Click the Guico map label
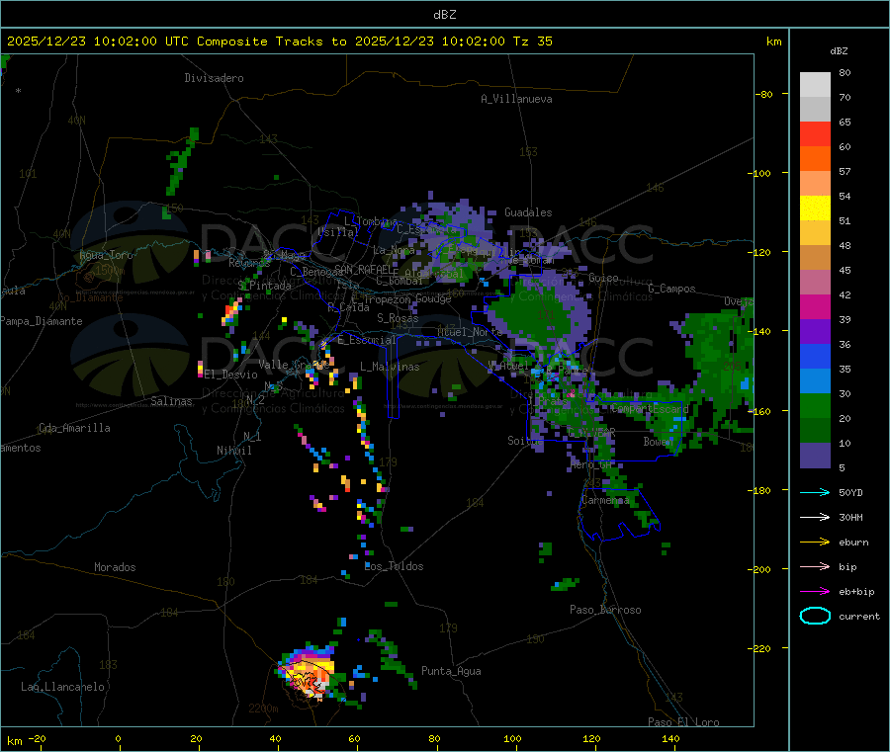 (x=603, y=278)
